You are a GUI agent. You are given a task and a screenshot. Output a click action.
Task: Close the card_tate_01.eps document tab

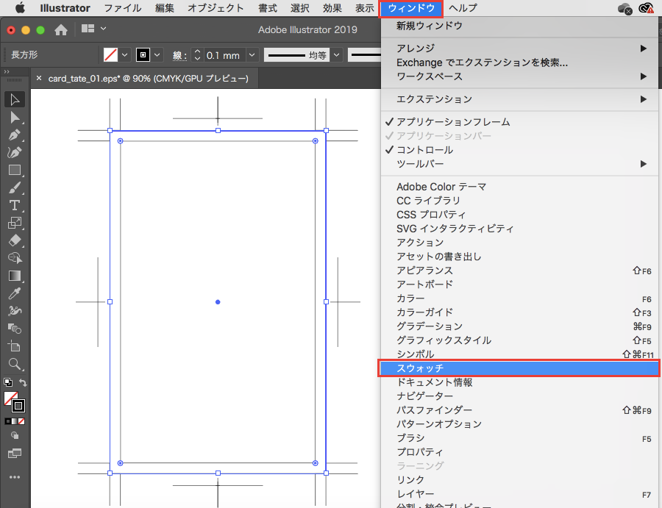click(40, 79)
